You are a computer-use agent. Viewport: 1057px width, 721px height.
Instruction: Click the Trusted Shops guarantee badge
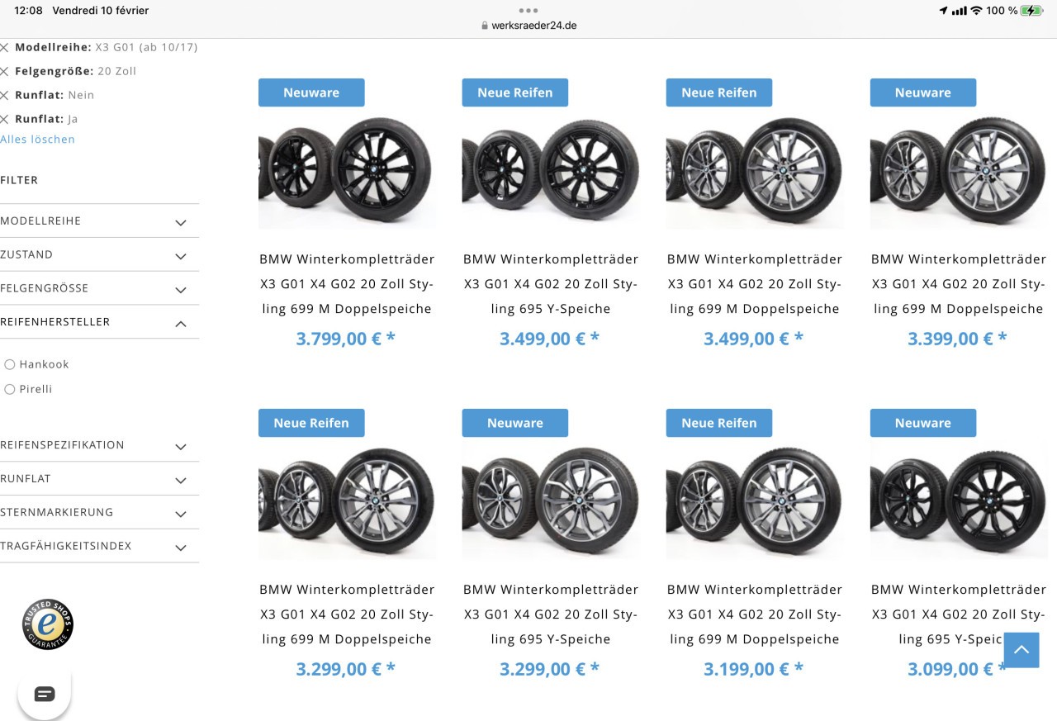click(x=48, y=624)
